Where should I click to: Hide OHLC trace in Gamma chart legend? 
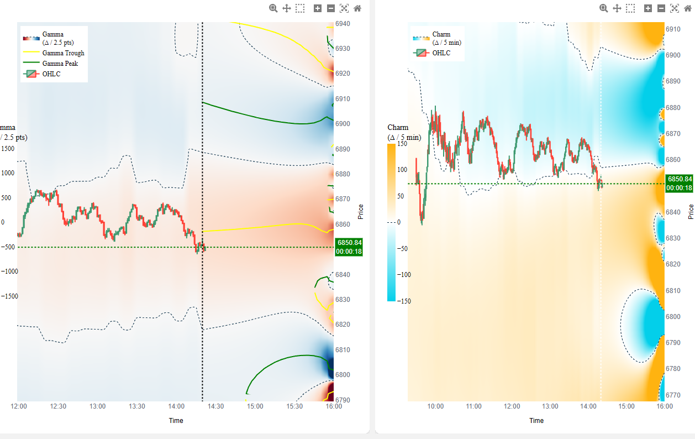(42, 74)
